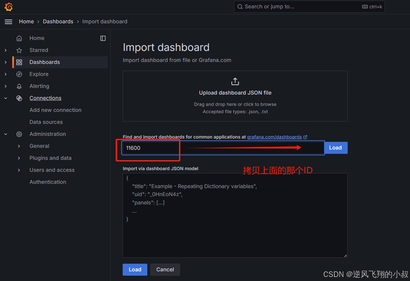Open Authentication settings

pyautogui.click(x=48, y=182)
